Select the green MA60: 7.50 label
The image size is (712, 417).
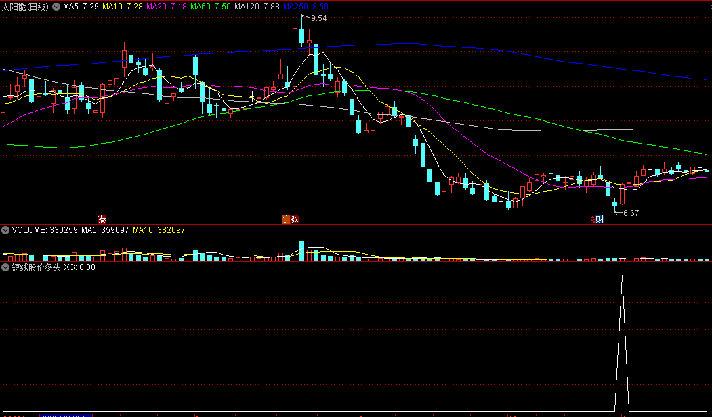(x=210, y=7)
